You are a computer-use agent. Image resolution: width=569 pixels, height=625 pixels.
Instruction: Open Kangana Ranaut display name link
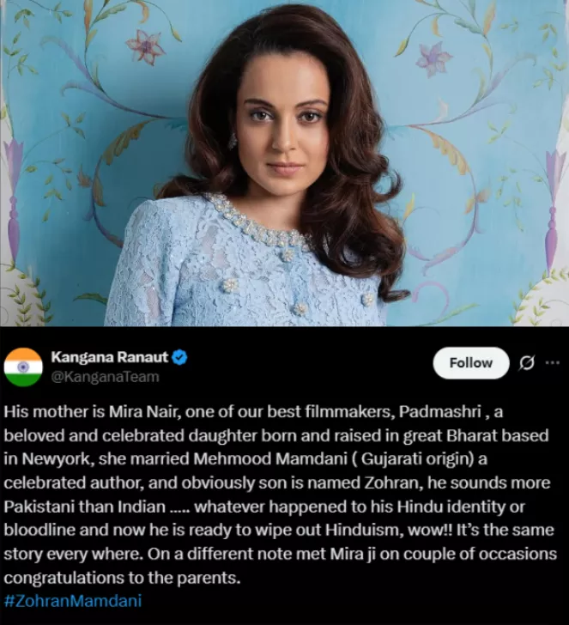[110, 357]
